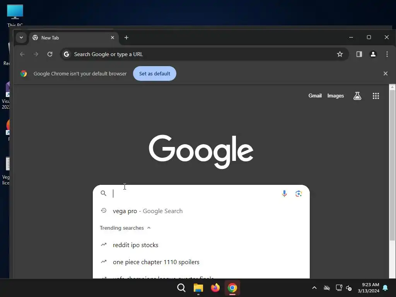
Task: Reload the current page
Action: coord(50,54)
